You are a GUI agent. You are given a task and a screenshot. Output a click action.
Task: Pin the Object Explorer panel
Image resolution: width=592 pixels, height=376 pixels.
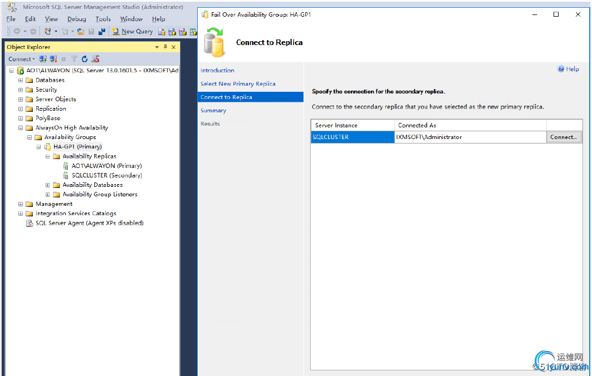165,47
